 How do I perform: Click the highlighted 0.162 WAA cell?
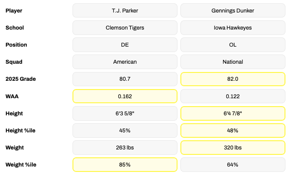click(125, 96)
